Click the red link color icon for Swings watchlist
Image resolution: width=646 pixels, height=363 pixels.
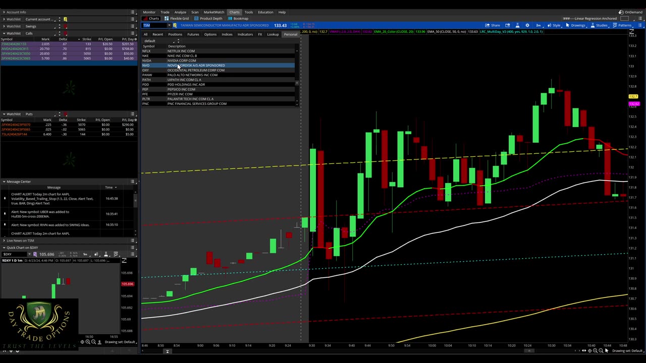[65, 26]
